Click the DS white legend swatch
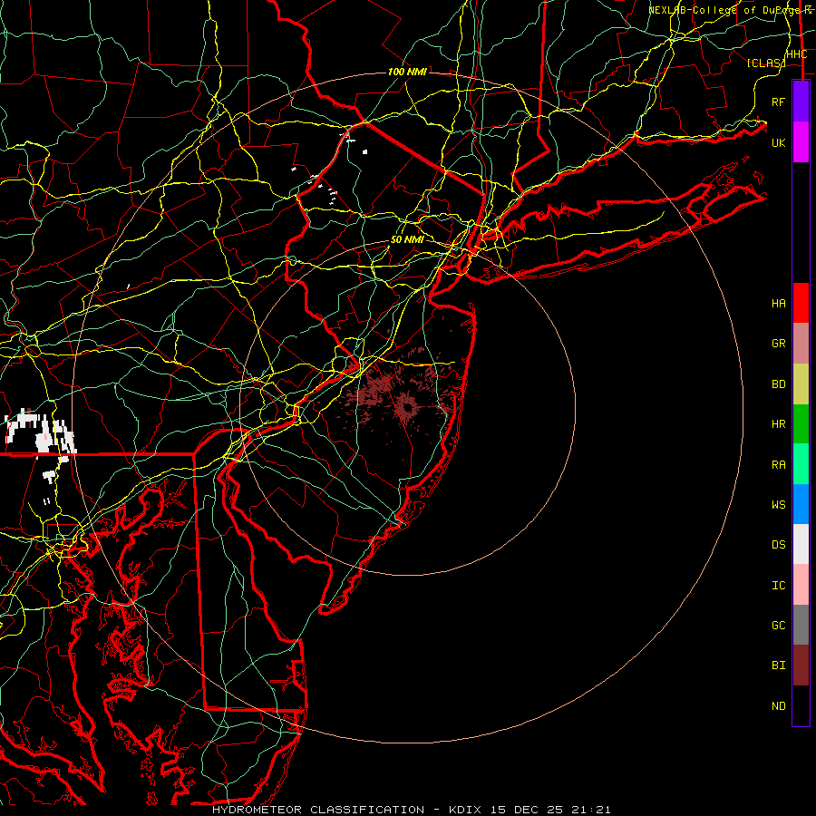Image resolution: width=816 pixels, height=816 pixels. (801, 544)
